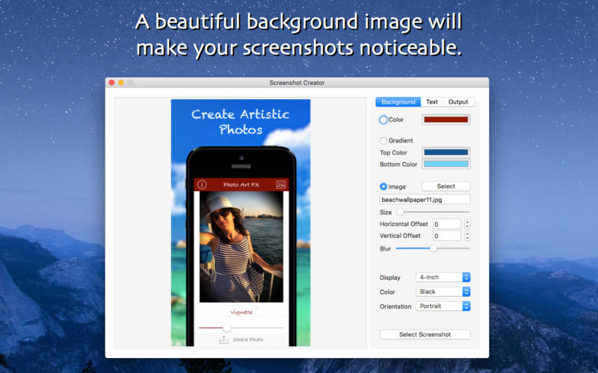Click the Select Screenshot button
The height and width of the screenshot is (373, 598).
425,334
